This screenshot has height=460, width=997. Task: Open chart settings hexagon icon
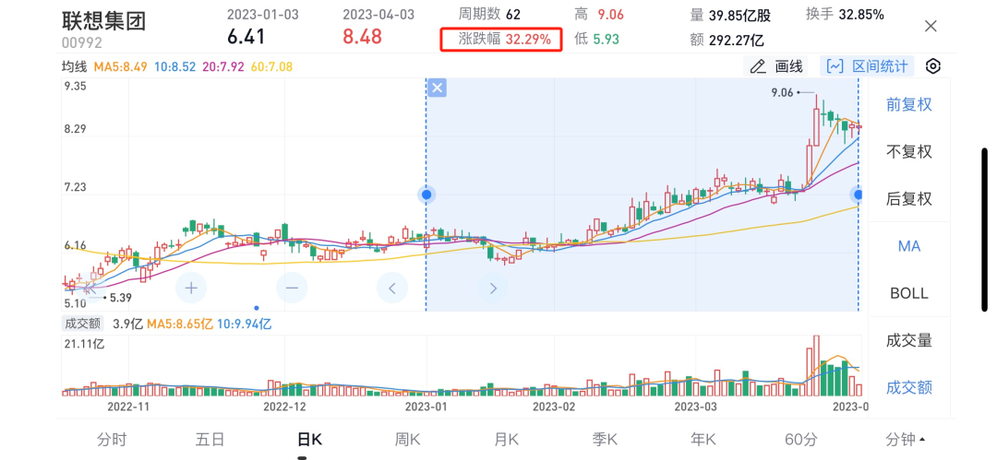pos(932,66)
